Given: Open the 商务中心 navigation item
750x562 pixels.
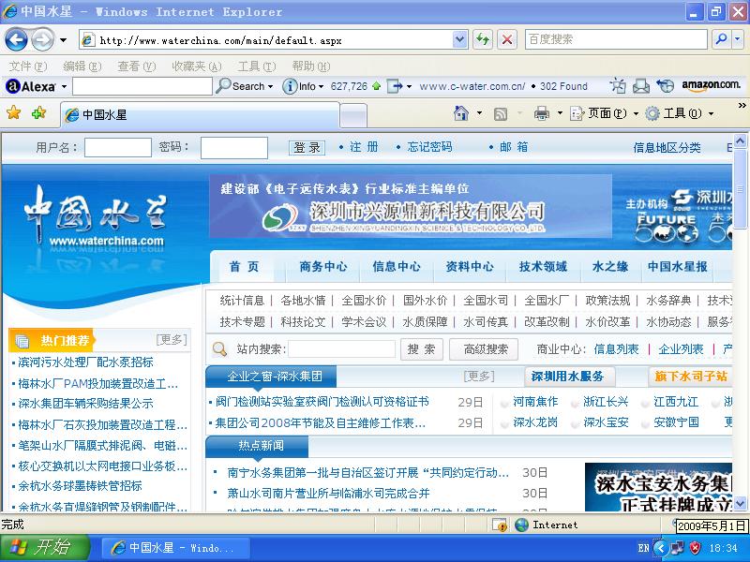Looking at the screenshot, I should (323, 267).
